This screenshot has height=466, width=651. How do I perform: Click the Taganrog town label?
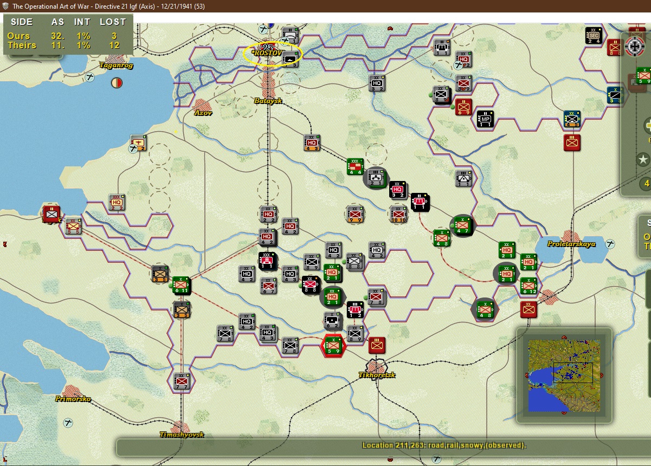click(116, 65)
